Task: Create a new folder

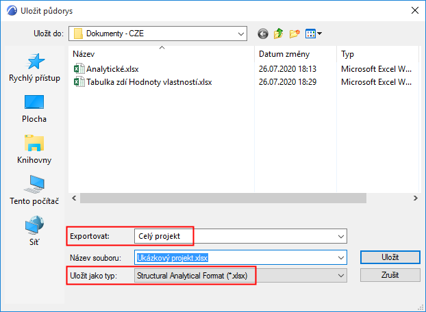Action: coord(295,33)
